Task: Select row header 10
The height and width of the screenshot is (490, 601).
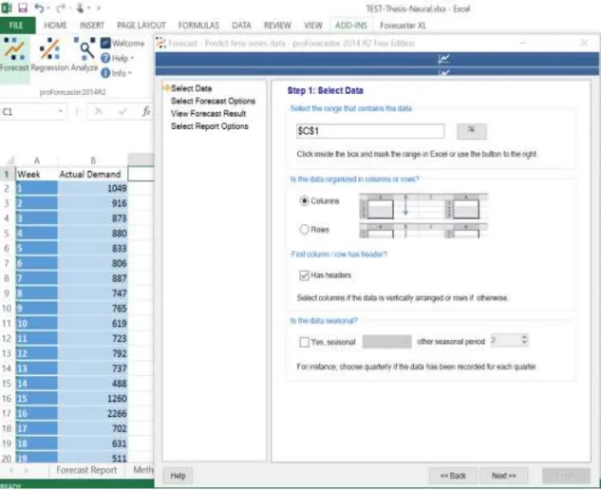Action: [x=7, y=309]
